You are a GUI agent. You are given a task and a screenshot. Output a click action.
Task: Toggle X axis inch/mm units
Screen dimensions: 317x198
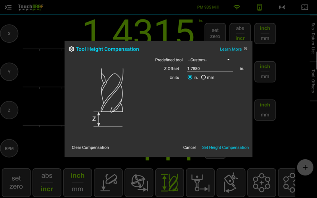click(265, 34)
